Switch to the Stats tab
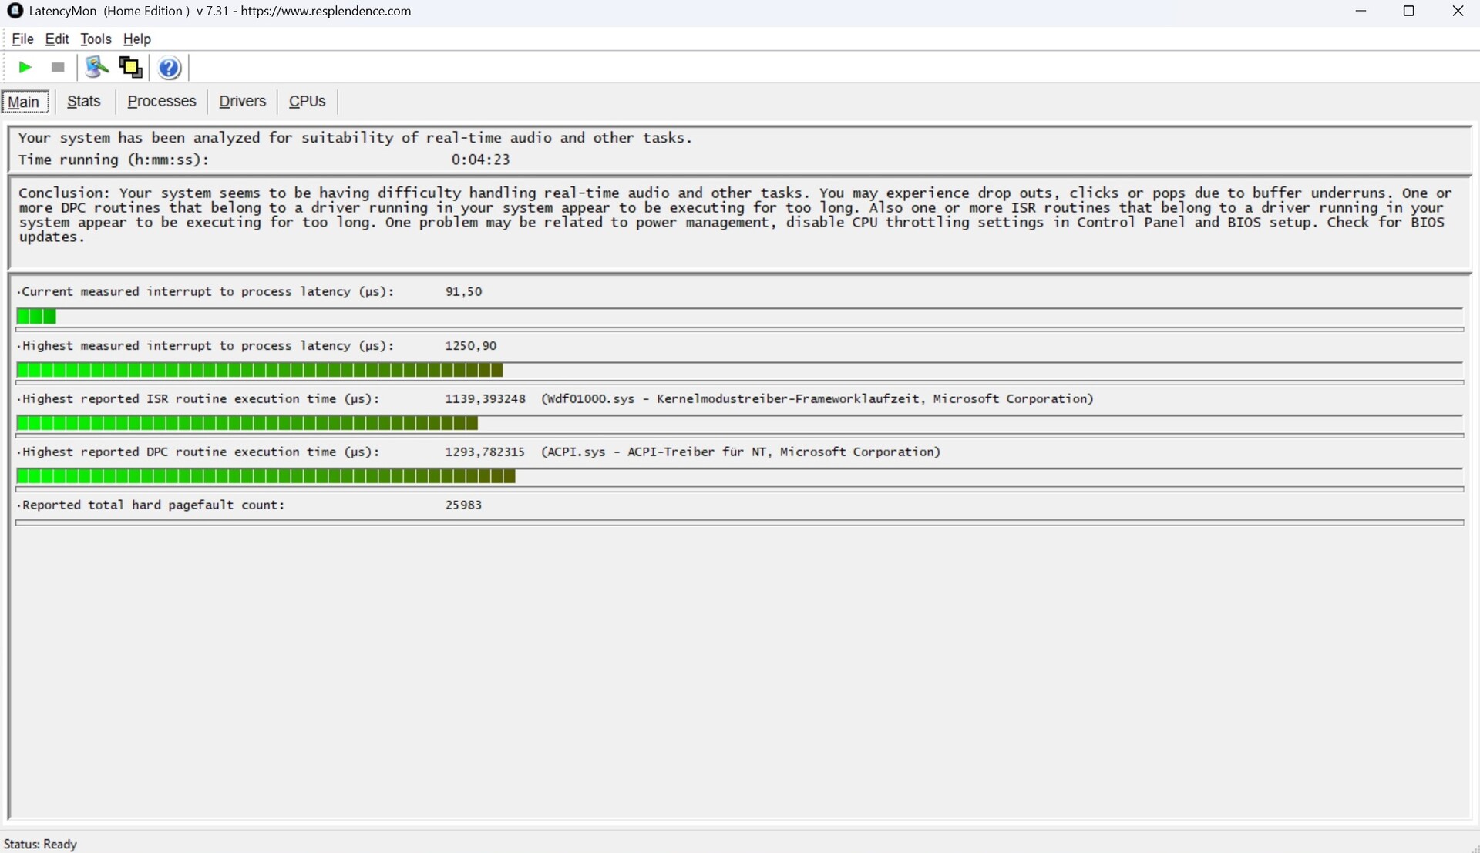Viewport: 1480px width, 853px height. tap(84, 102)
